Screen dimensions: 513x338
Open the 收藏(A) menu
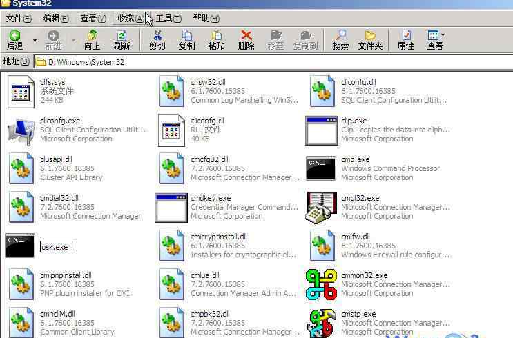click(130, 19)
